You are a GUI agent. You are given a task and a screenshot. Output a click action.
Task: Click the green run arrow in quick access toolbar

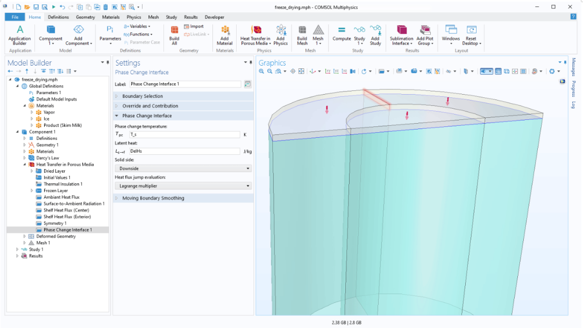[54, 7]
